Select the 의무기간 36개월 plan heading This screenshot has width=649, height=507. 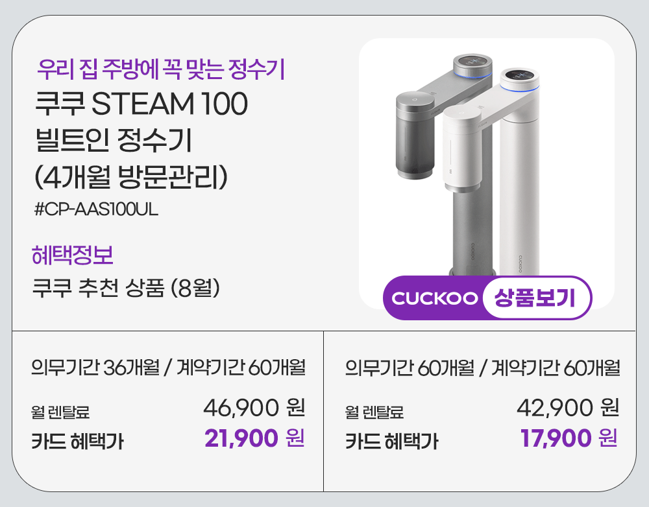[168, 368]
